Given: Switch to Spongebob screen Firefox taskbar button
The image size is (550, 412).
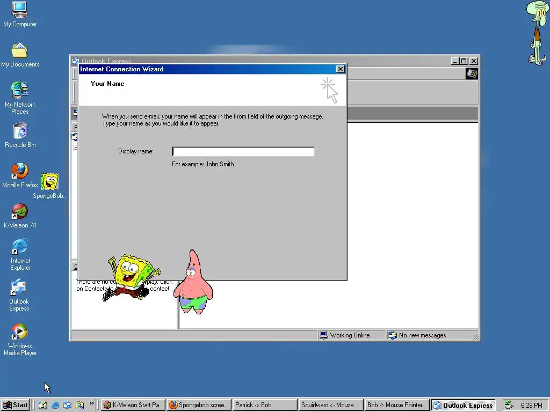Looking at the screenshot, I should (x=199, y=405).
